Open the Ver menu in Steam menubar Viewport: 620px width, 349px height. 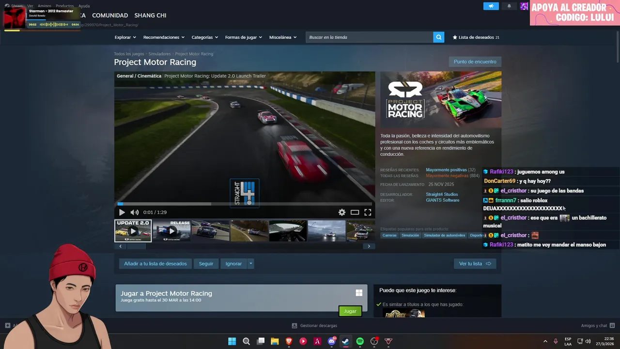coord(30,6)
